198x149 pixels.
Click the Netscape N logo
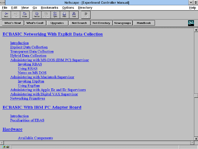191,23
